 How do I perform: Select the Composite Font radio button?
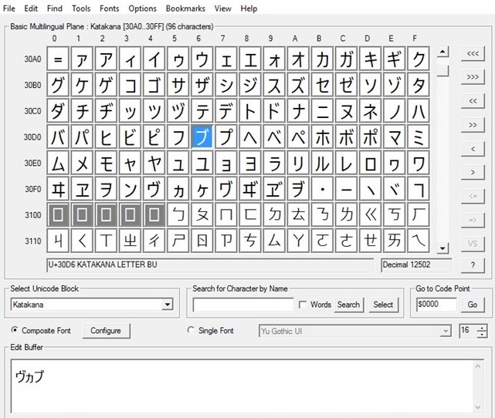click(15, 331)
